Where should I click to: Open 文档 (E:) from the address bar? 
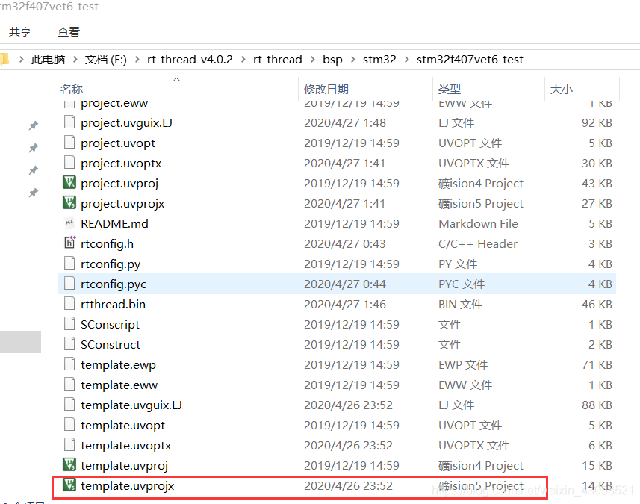107,59
